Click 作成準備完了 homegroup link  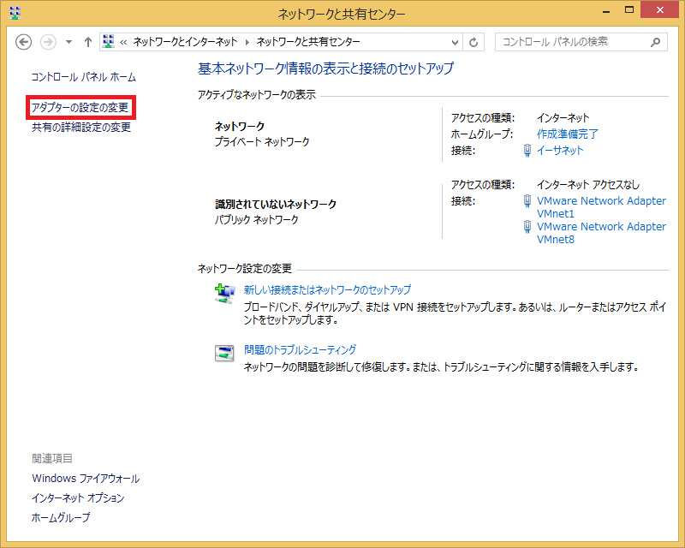tap(567, 134)
